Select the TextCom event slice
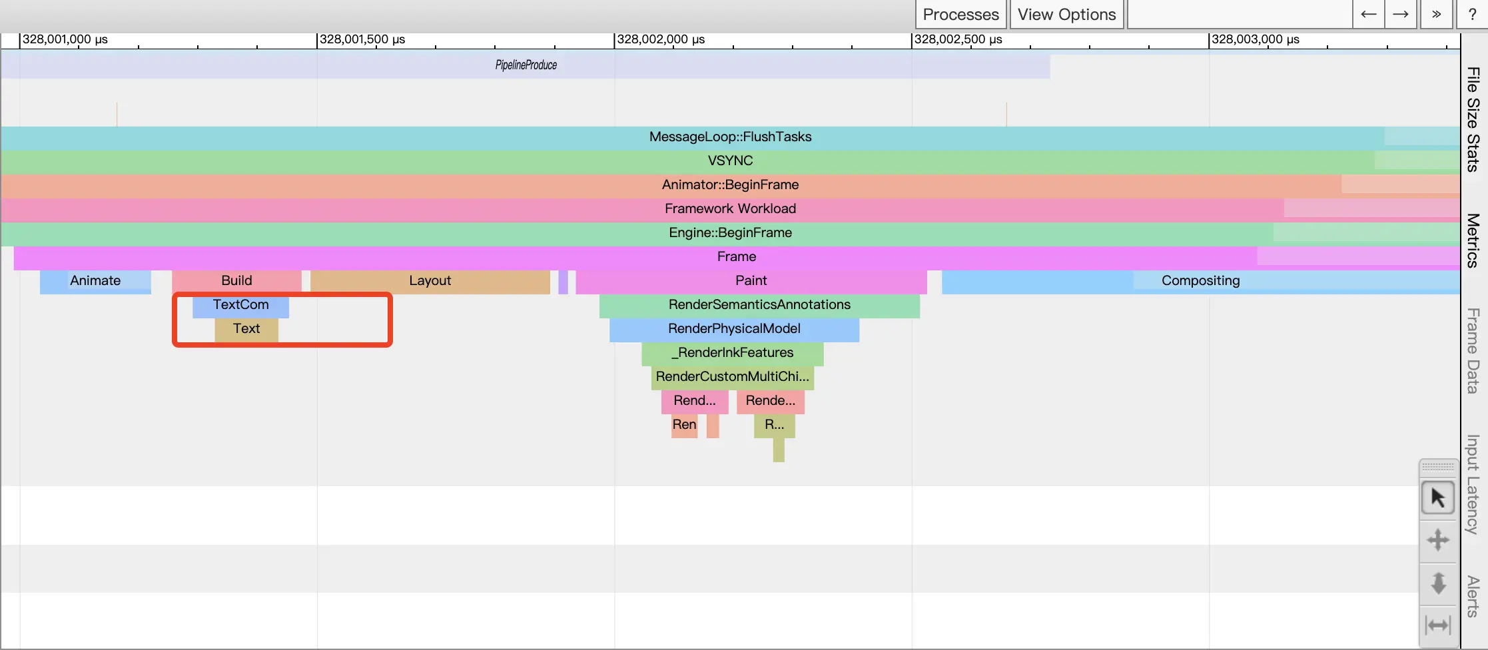1488x650 pixels. [x=240, y=305]
